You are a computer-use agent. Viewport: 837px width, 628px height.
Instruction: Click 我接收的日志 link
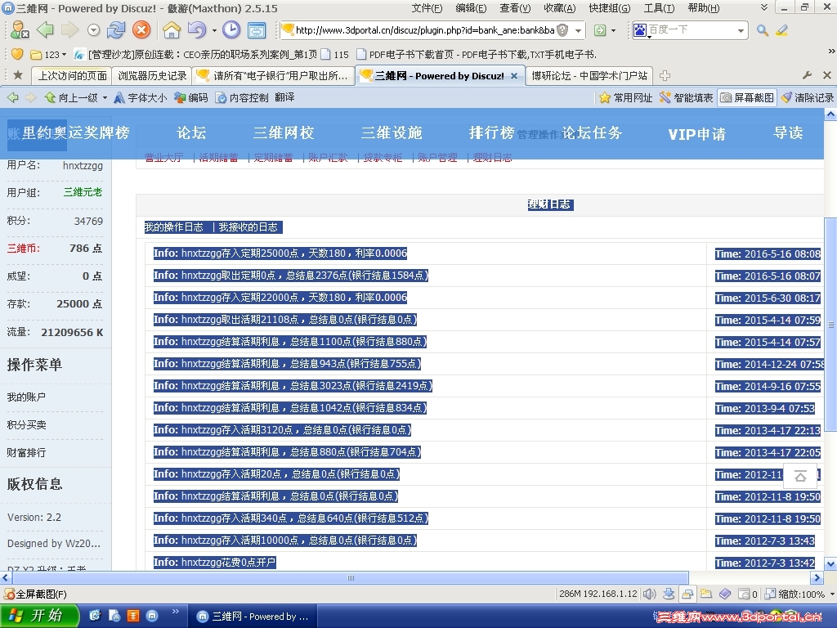[x=248, y=227]
